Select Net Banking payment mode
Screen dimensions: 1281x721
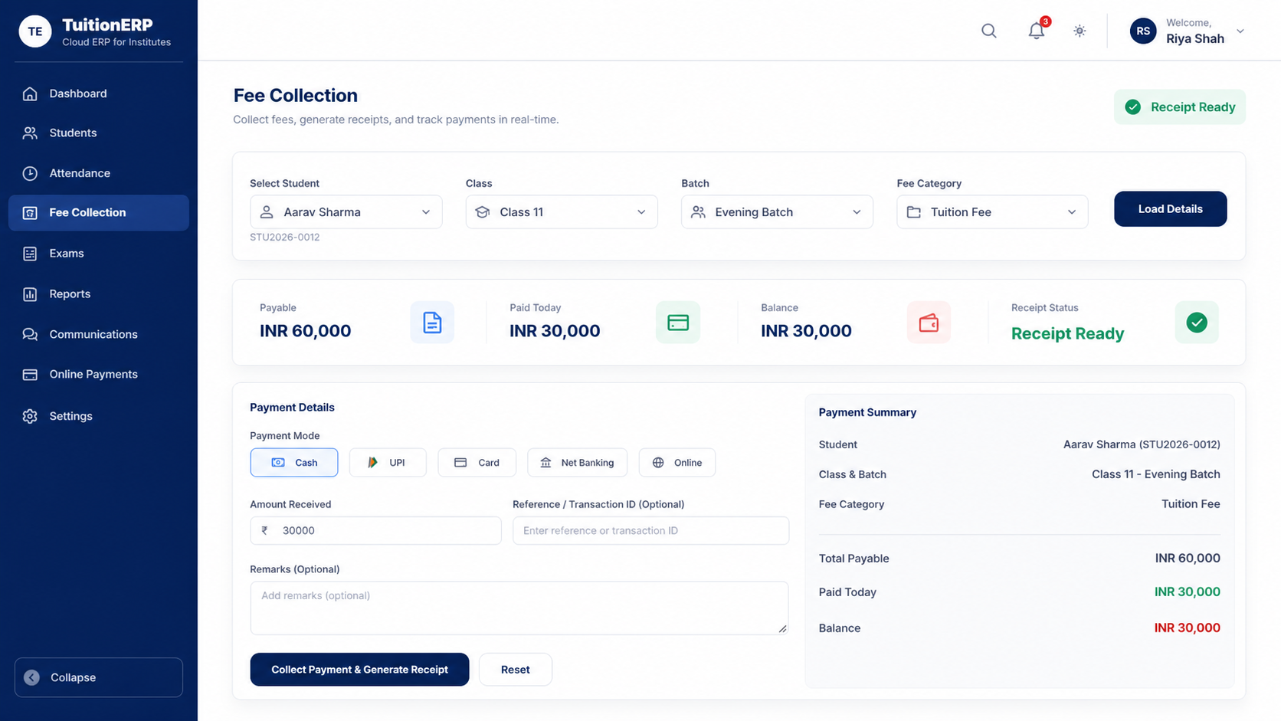(x=578, y=463)
